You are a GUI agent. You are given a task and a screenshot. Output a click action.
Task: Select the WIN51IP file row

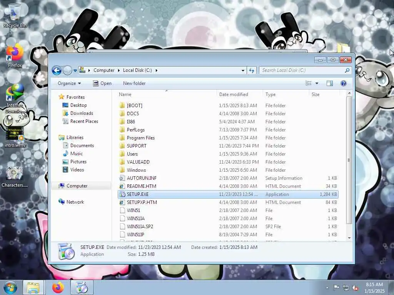[x=228, y=235]
